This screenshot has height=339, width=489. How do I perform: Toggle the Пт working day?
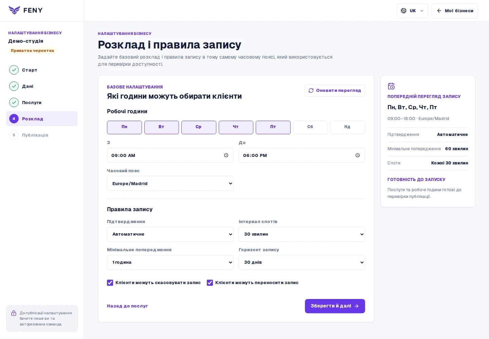pyautogui.click(x=273, y=127)
